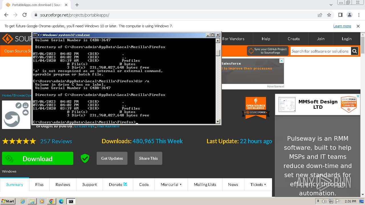This screenshot has height=205, width=365.
Task: Click the green shield verification icon
Action: [x=85, y=158]
